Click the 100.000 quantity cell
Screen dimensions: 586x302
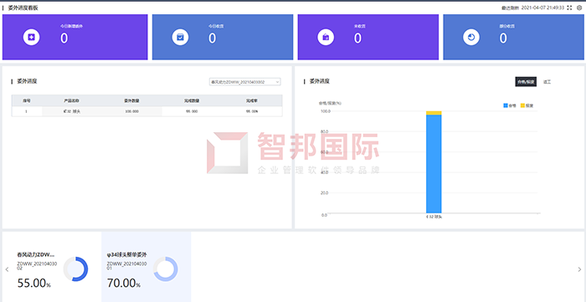tap(131, 111)
